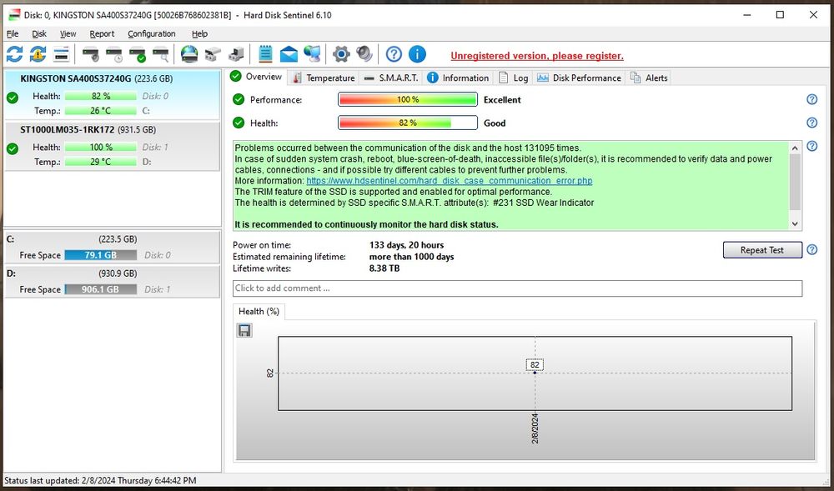Viewport: 834px width, 491px height.
Task: Click the description box scroll down arrow
Action: coord(795,223)
